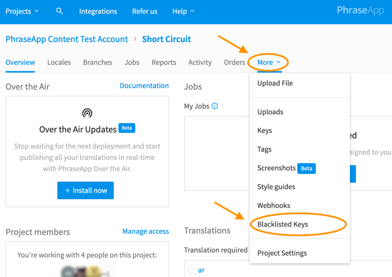Expand the Help dropdown menu
Image resolution: width=392 pixels, height=277 pixels.
point(183,11)
